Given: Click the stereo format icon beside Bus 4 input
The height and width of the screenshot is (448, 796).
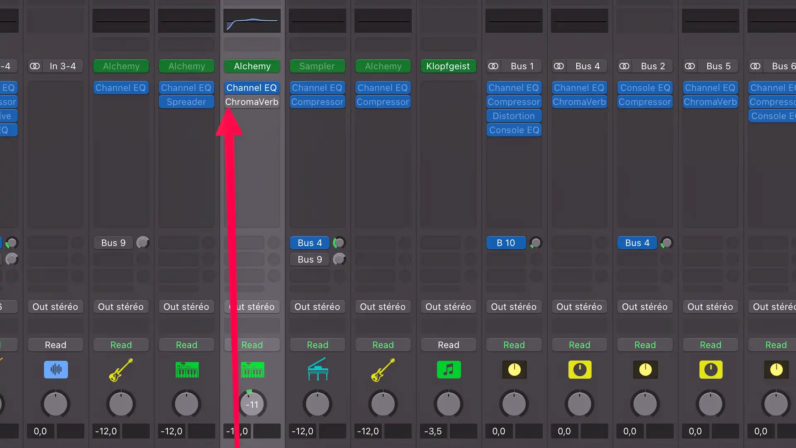Looking at the screenshot, I should tap(559, 66).
